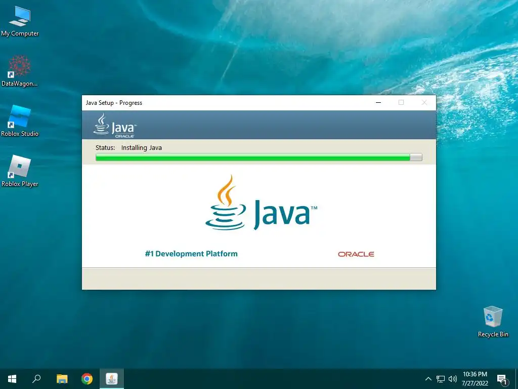
Task: Open taskbar search magnifier
Action: (36, 379)
